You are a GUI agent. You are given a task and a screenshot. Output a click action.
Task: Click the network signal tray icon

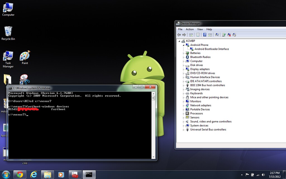[258, 175]
